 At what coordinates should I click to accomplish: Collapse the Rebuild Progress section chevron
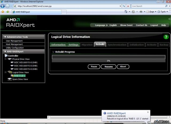53,52
